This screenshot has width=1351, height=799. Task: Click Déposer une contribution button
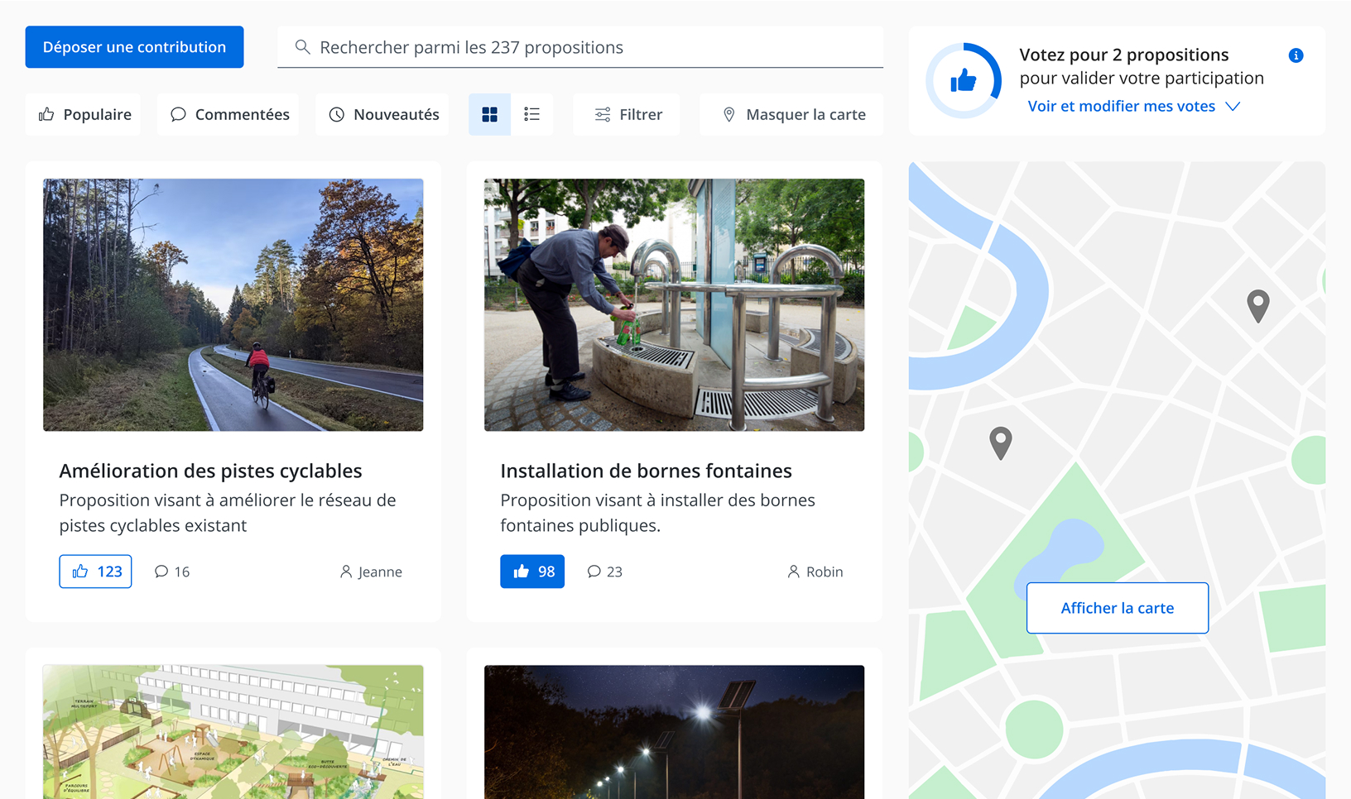[134, 47]
